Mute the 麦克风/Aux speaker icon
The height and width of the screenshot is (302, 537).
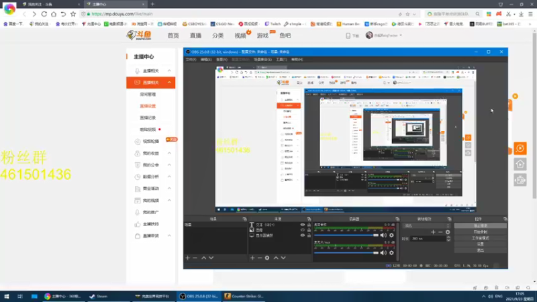[383, 253]
